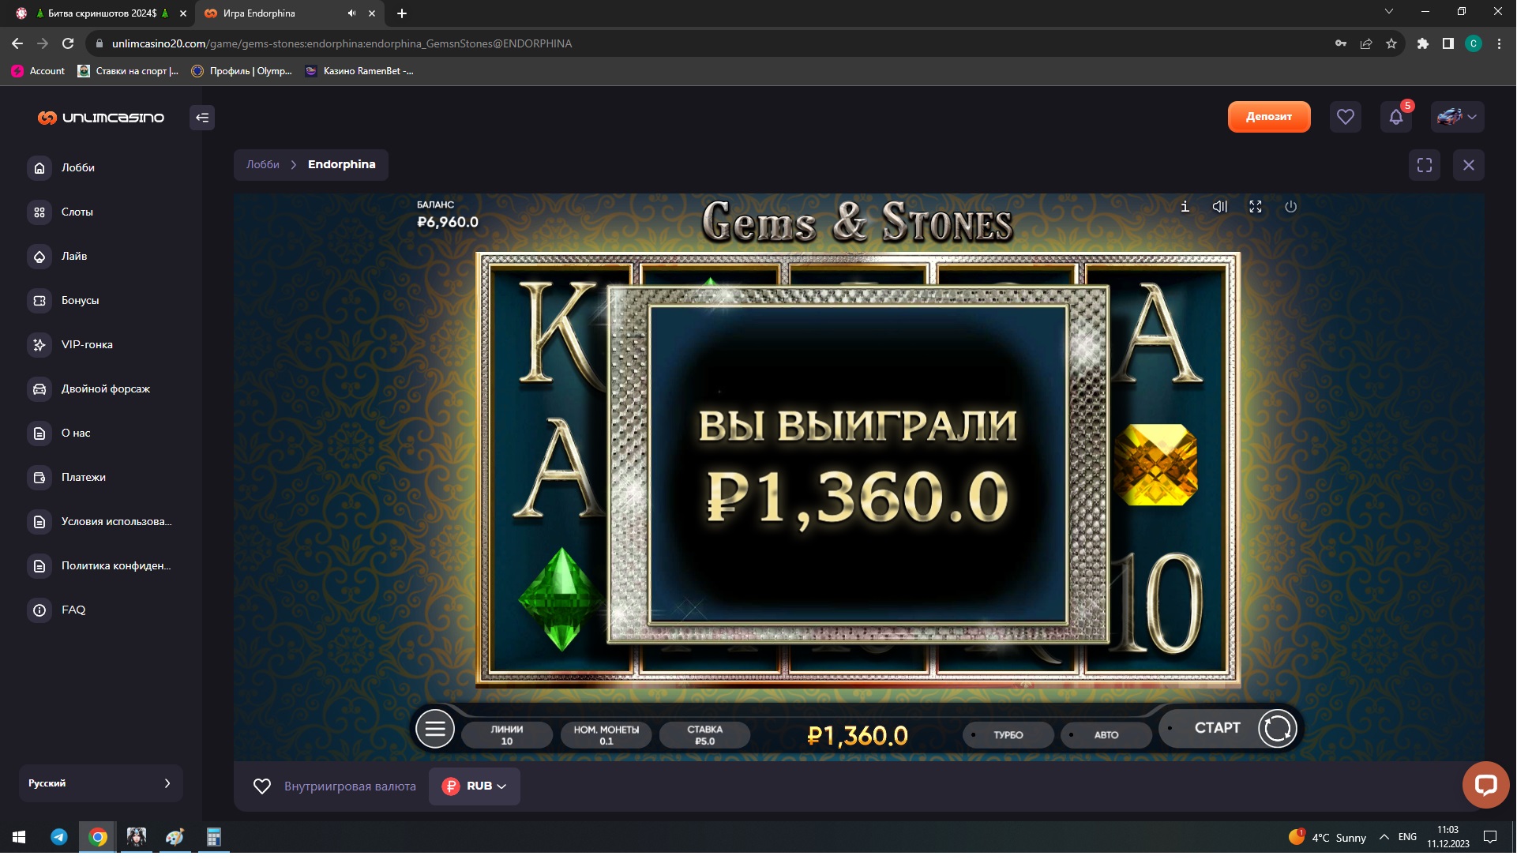Open the game hamburger menu
This screenshot has width=1532, height=867.
pos(435,729)
